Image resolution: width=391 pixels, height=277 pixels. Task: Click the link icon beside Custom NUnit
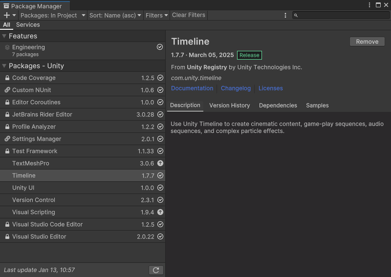click(x=7, y=90)
